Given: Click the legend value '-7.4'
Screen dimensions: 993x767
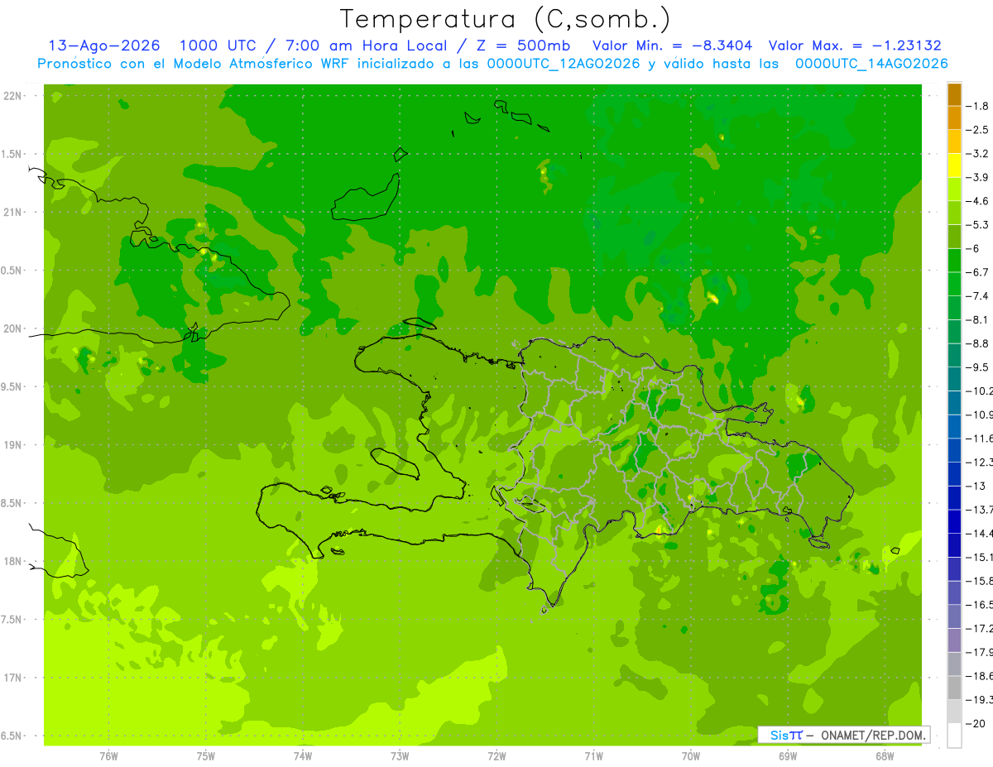Looking at the screenshot, I should coord(977,296).
